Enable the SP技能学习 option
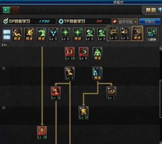This screenshot has width=162, height=144. [6, 21]
